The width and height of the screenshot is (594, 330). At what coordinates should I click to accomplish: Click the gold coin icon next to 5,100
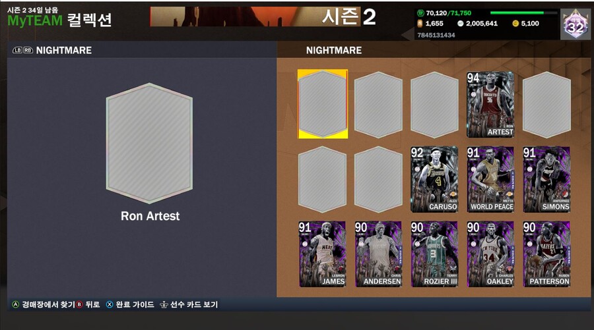pos(515,24)
